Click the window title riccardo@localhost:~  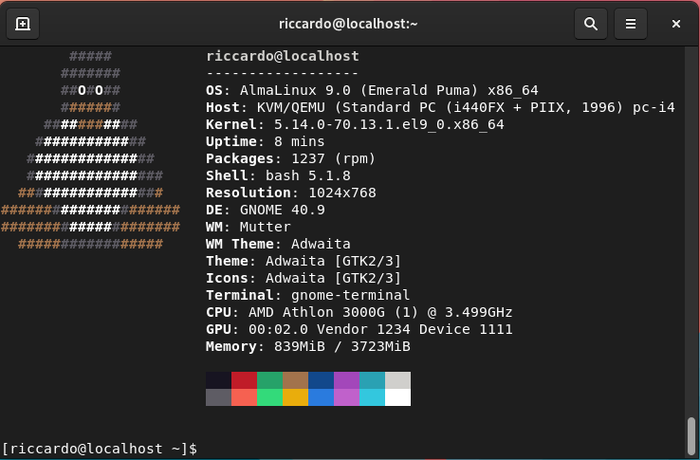(348, 24)
